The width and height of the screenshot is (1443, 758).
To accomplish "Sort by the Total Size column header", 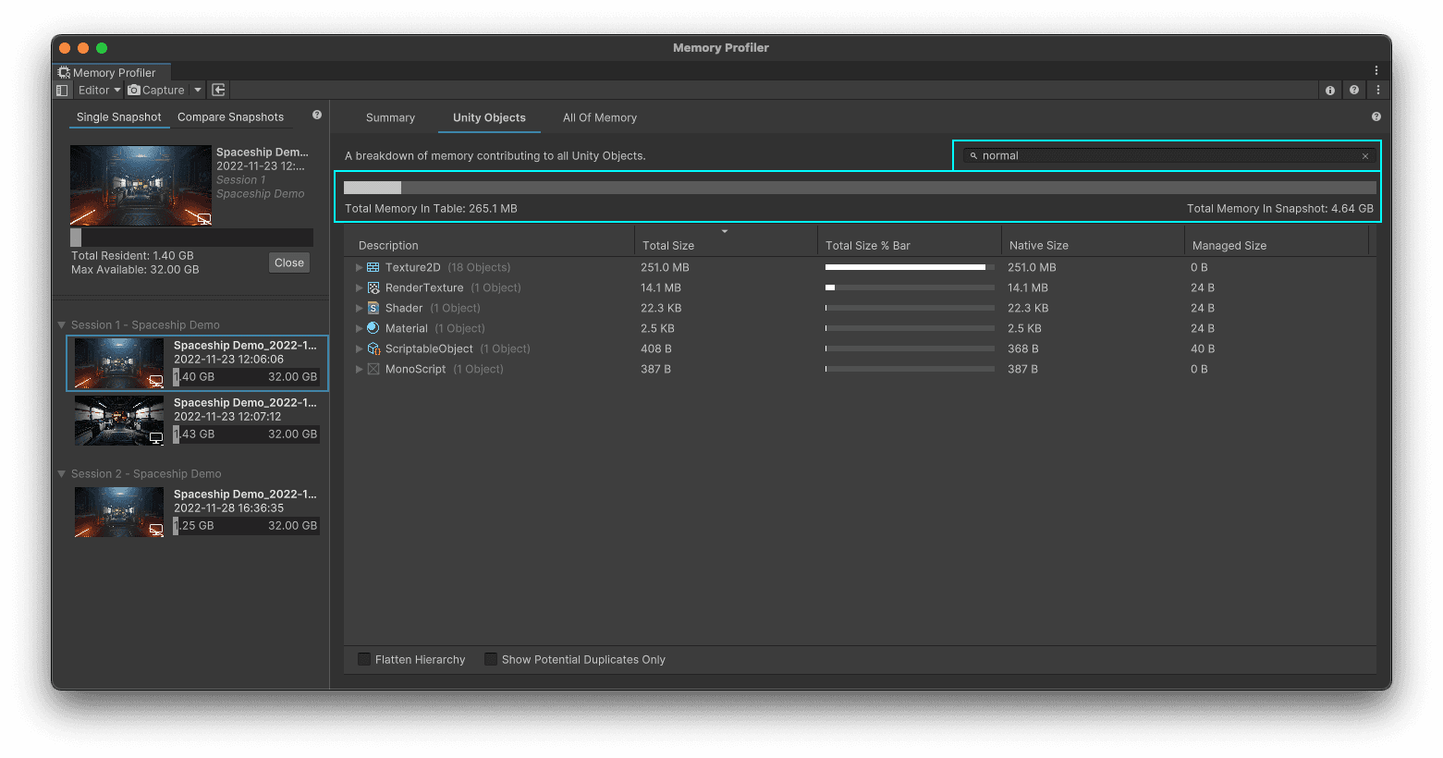I will coord(668,245).
